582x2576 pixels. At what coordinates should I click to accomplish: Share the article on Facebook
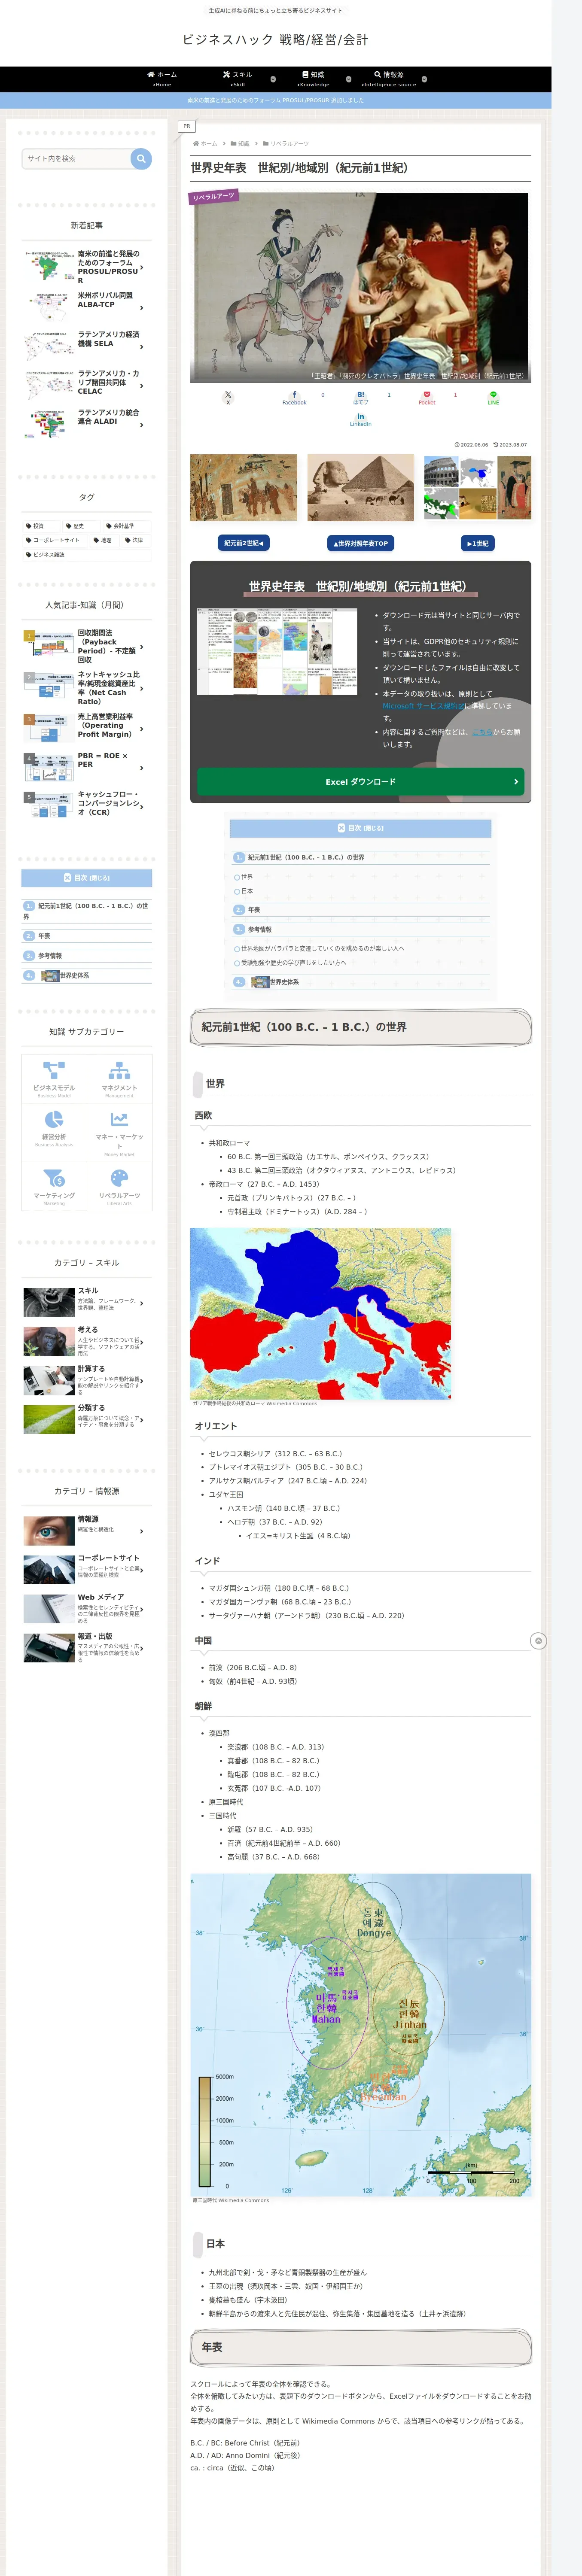pos(294,398)
